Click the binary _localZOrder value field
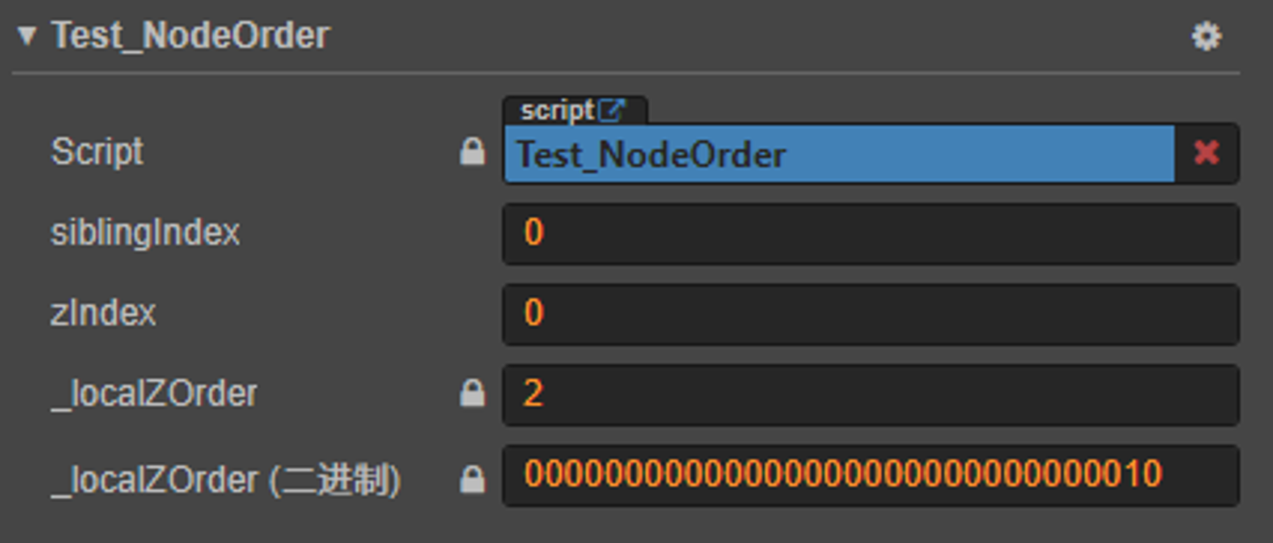Image resolution: width=1273 pixels, height=543 pixels. pos(871,475)
